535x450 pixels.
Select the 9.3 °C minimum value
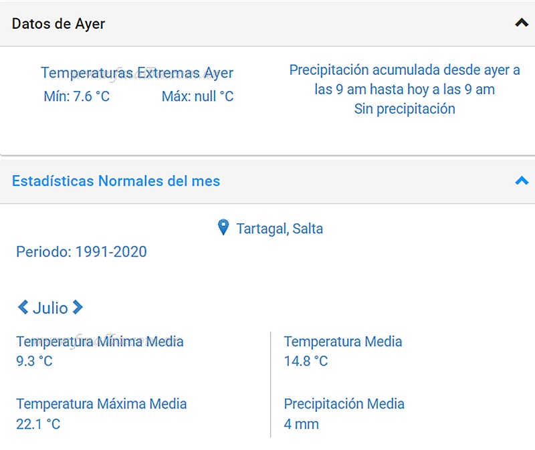[x=34, y=361]
